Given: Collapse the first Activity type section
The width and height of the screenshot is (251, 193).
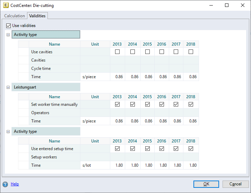Looking at the screenshot, I should pos(8,35).
